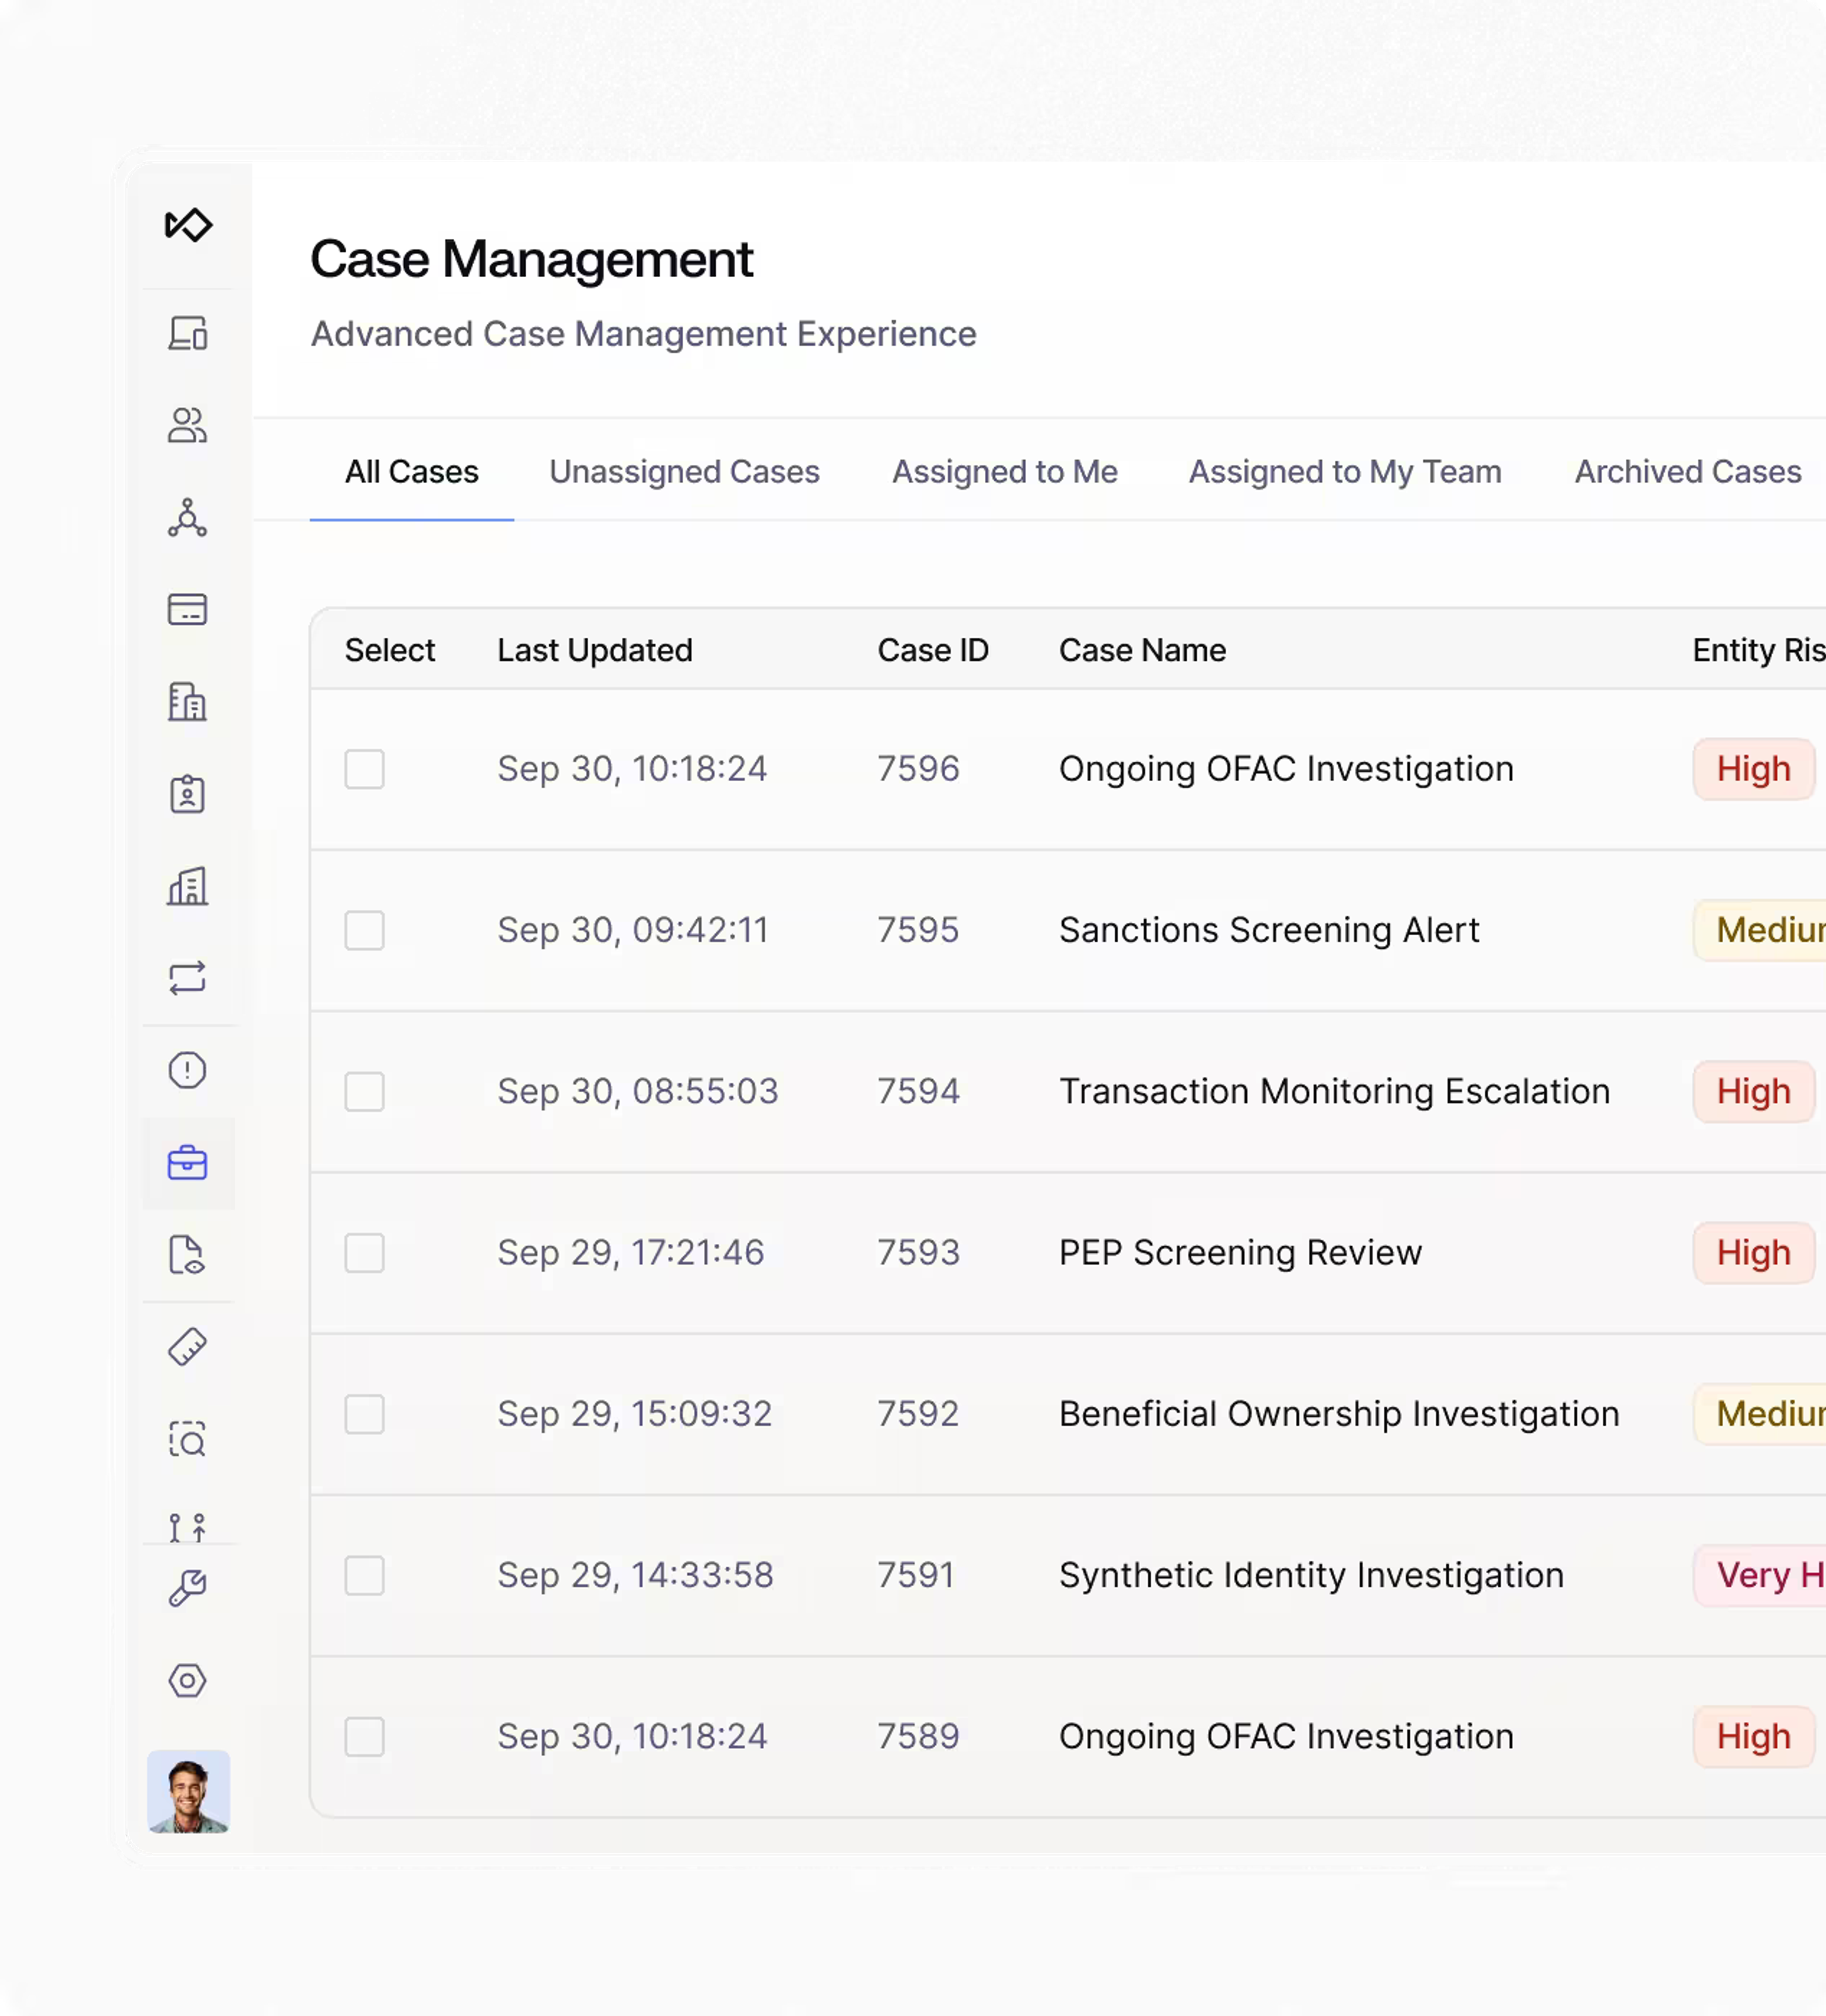This screenshot has width=1826, height=2016.
Task: Check the box for case 7589
Action: pyautogui.click(x=365, y=1736)
